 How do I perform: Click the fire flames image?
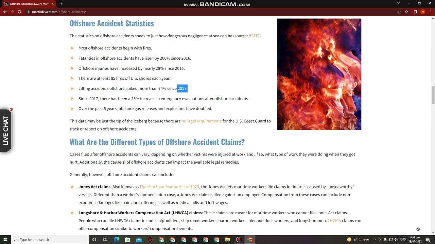pyautogui.click(x=319, y=74)
